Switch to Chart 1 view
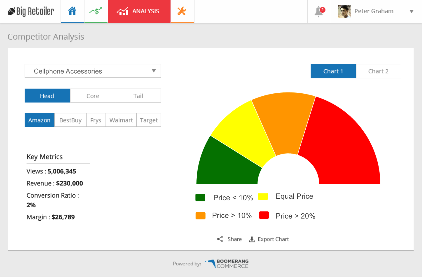Image resolution: width=422 pixels, height=277 pixels. click(333, 71)
